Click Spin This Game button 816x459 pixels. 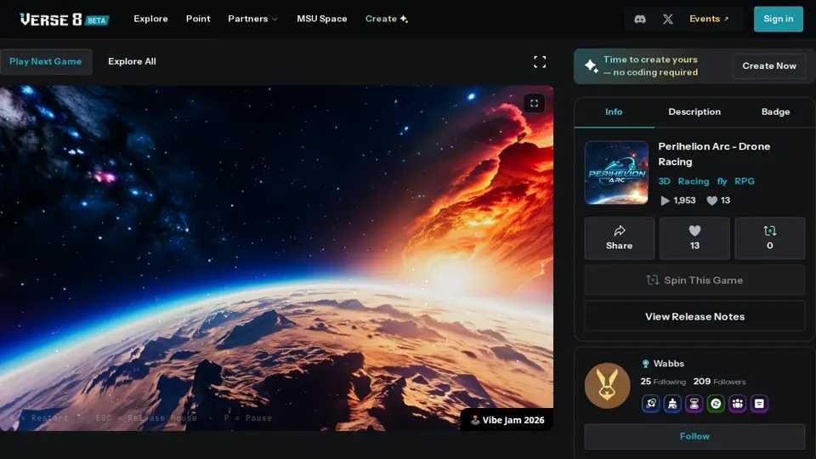coord(694,280)
